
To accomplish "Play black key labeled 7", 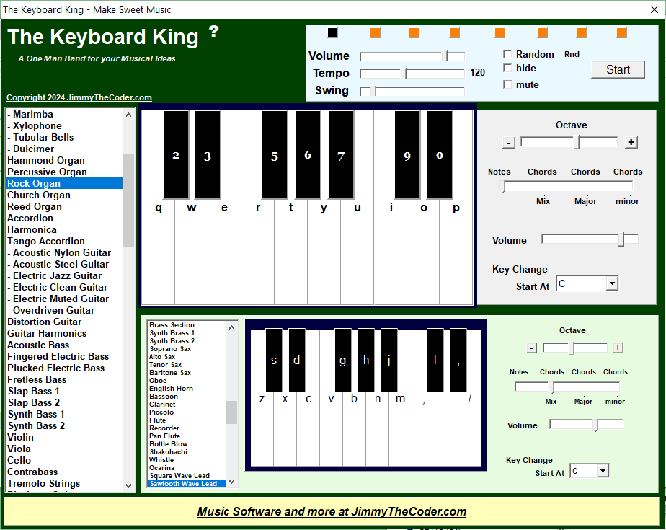I will point(341,155).
